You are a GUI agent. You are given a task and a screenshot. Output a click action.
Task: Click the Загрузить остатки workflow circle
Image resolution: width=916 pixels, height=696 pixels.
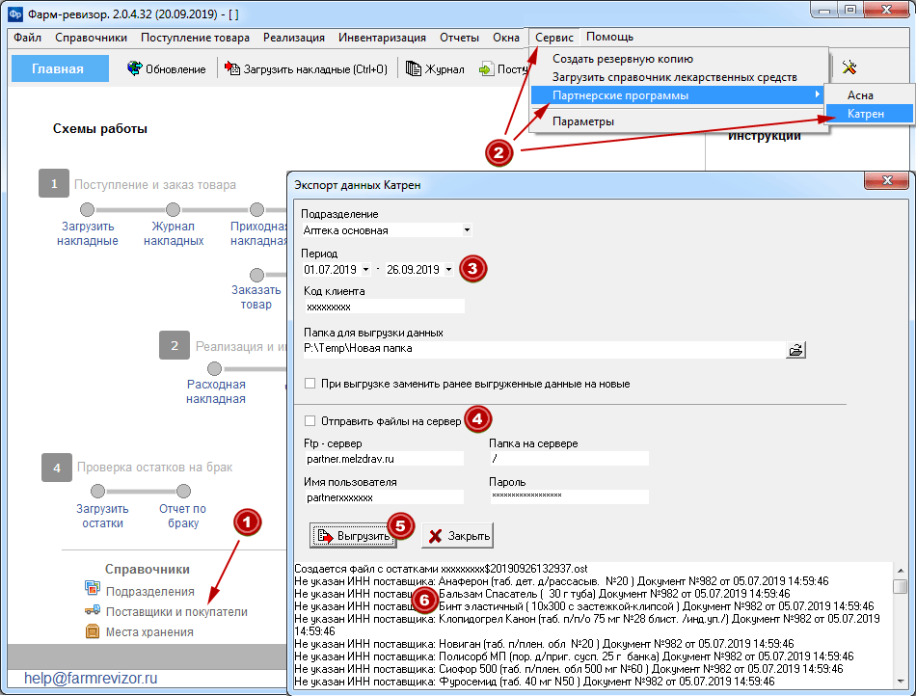point(98,491)
